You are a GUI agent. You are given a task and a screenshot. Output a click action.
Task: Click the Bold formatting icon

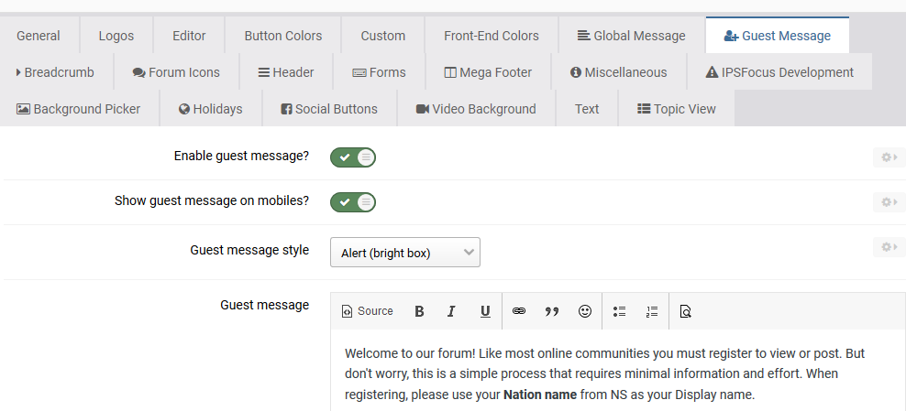pyautogui.click(x=419, y=311)
